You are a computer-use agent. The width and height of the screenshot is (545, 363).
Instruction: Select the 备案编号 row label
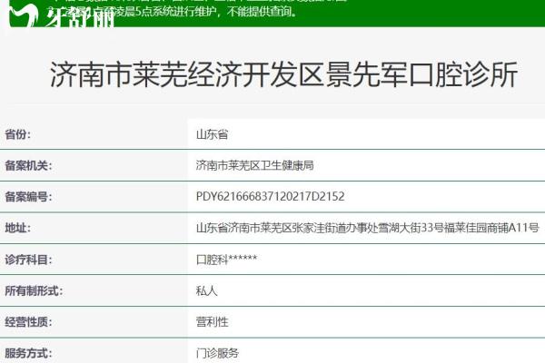[x=29, y=196]
